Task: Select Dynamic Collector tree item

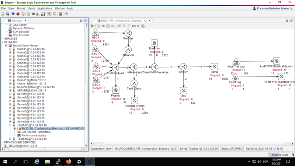Action: pos(24,28)
